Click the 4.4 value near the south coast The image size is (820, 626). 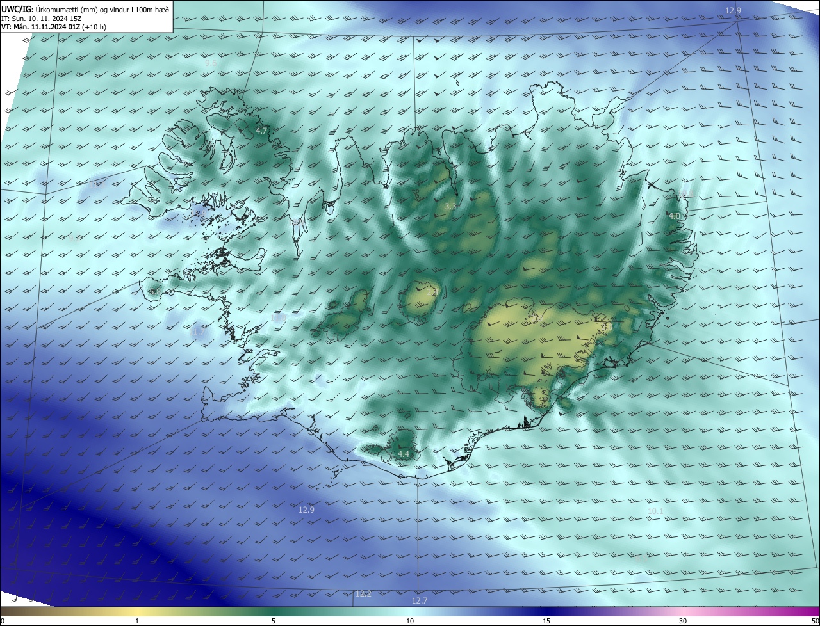click(404, 454)
